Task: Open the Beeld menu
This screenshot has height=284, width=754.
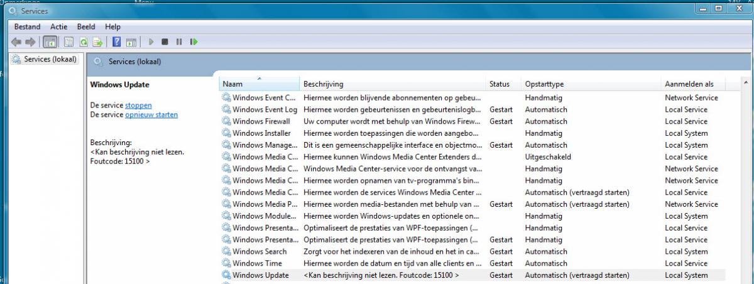Action: pyautogui.click(x=86, y=27)
